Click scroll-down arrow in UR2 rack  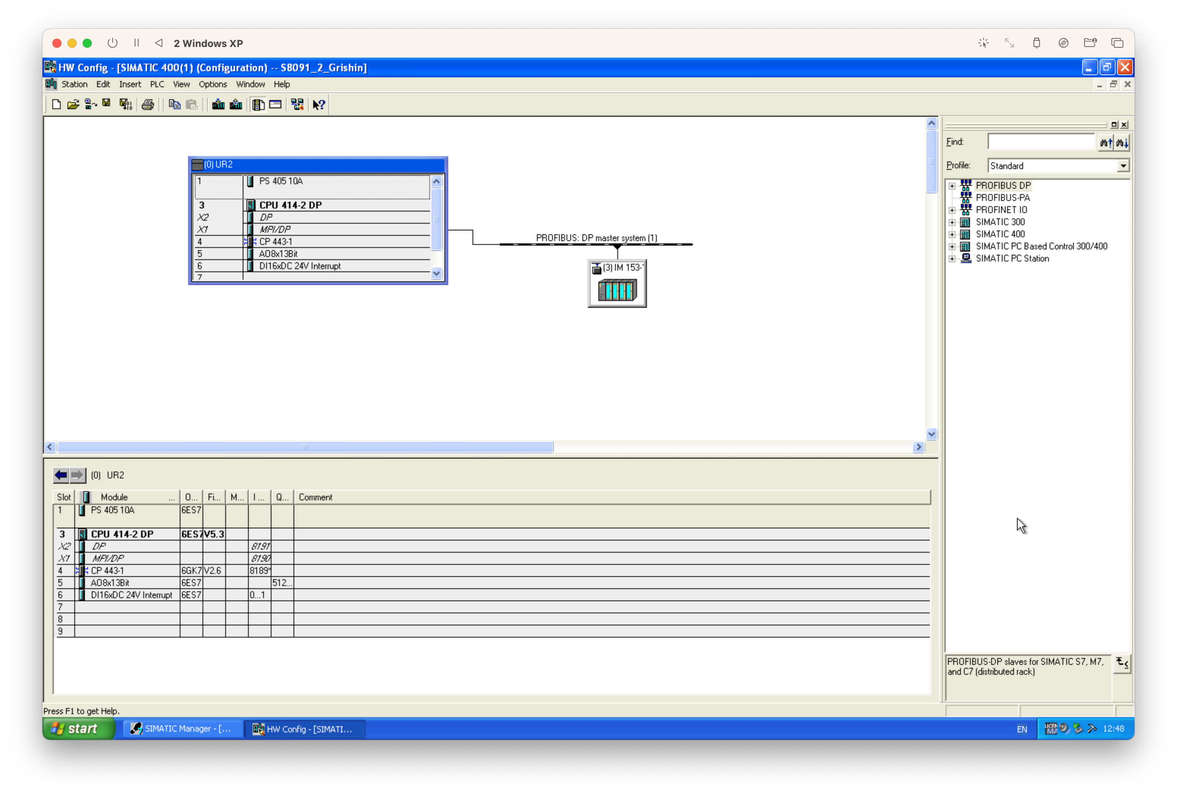pos(436,273)
